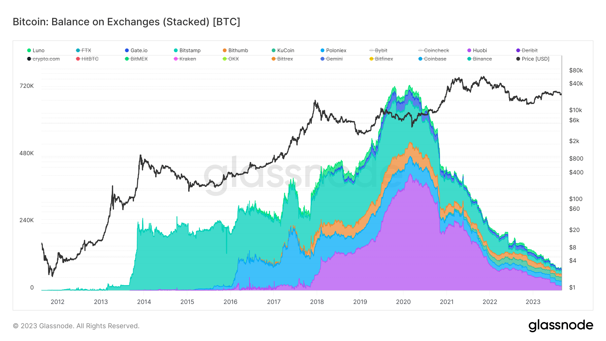Click the $2k price axis label

(574, 141)
